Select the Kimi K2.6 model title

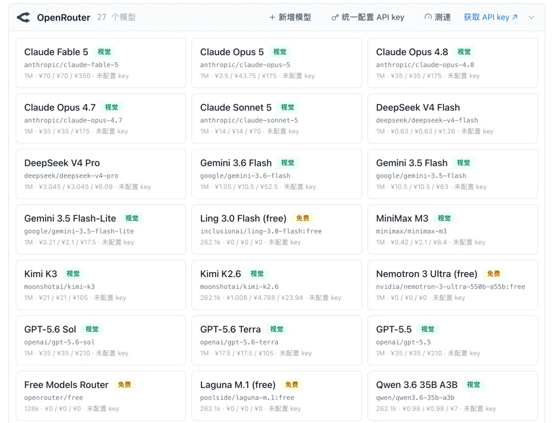(x=220, y=274)
